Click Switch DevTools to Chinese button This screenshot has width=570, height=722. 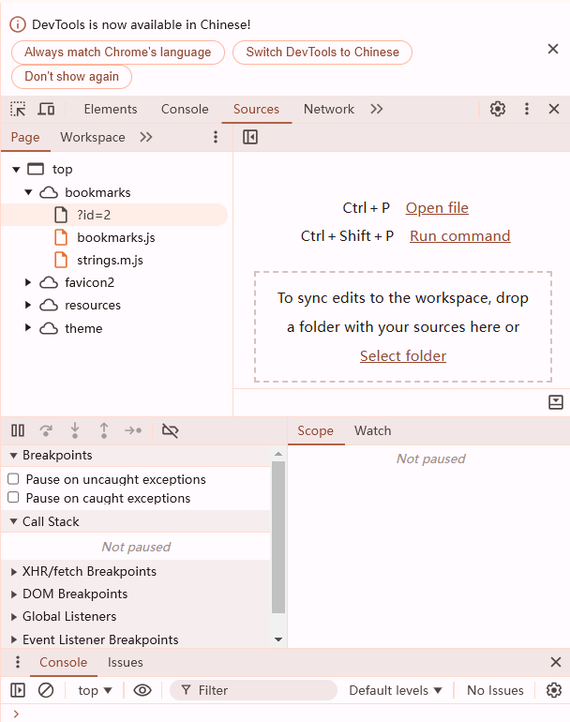(x=322, y=52)
